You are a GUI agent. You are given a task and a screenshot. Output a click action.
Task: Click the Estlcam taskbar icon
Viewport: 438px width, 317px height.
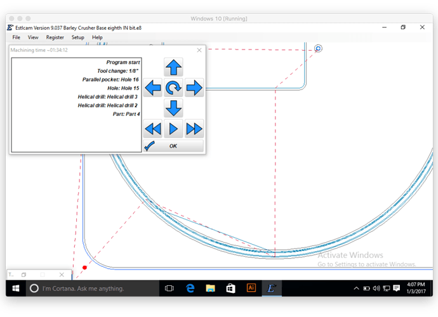[x=272, y=288]
